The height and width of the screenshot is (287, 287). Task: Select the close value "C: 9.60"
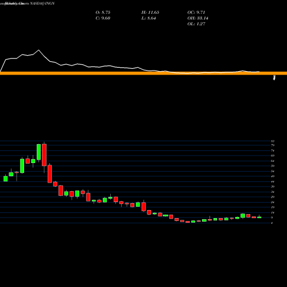click(x=103, y=18)
